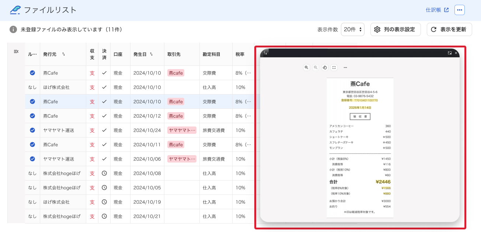The width and height of the screenshot is (481, 232).
Task: Click pending clock icon in 2024/10/05 row
Action: (x=104, y=188)
